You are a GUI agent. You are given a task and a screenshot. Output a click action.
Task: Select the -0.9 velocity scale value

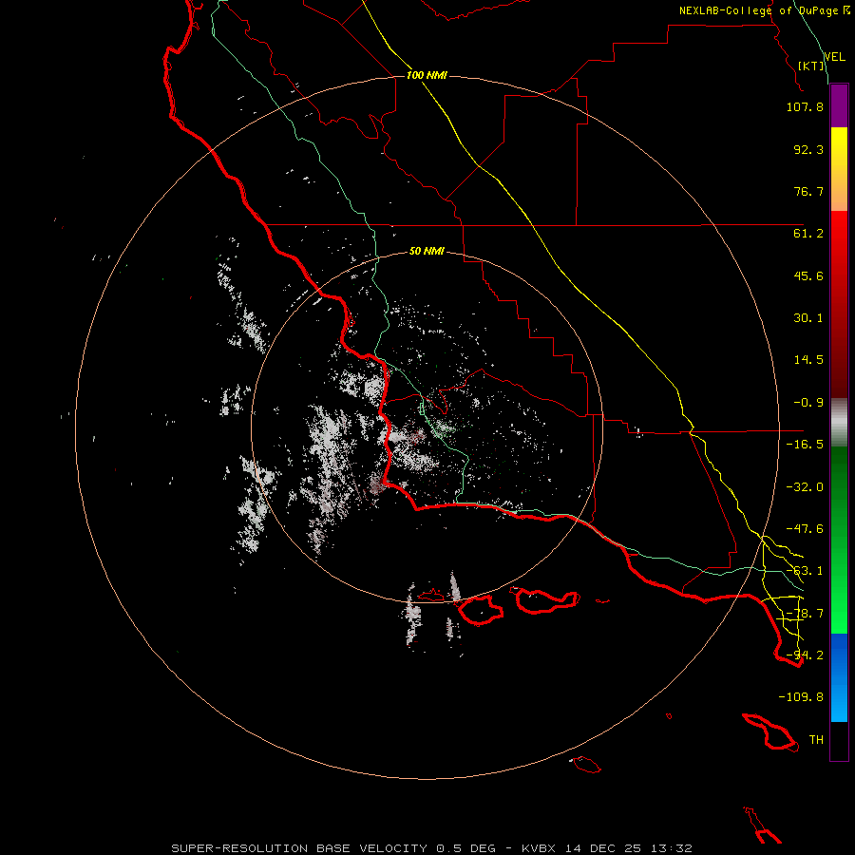click(x=808, y=403)
